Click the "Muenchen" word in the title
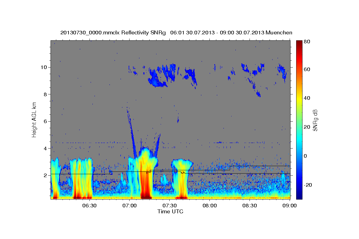 (279, 33)
